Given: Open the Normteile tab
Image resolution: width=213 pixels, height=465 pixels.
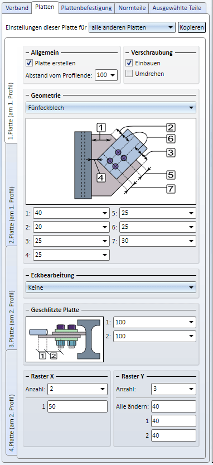Looking at the screenshot, I should (x=132, y=8).
